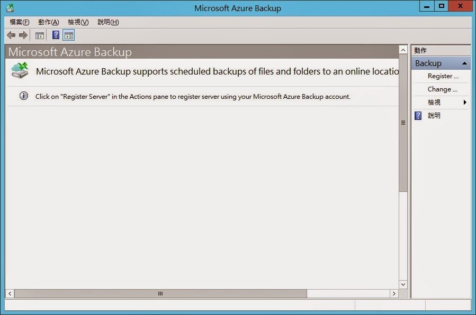Viewport: 476px width, 315px height.
Task: Click the horizontal scrollbar left arrow
Action: pyautogui.click(x=10, y=293)
